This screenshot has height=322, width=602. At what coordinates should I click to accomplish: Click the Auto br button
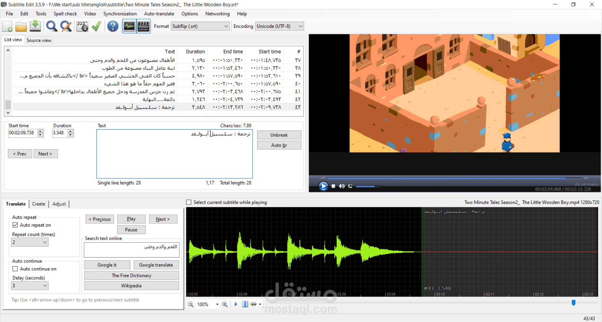(279, 145)
